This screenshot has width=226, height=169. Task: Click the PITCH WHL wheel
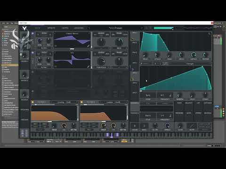pyautogui.click(x=24, y=110)
